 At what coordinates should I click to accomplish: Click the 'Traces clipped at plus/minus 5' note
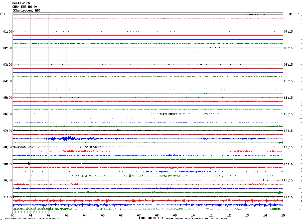click(196, 218)
